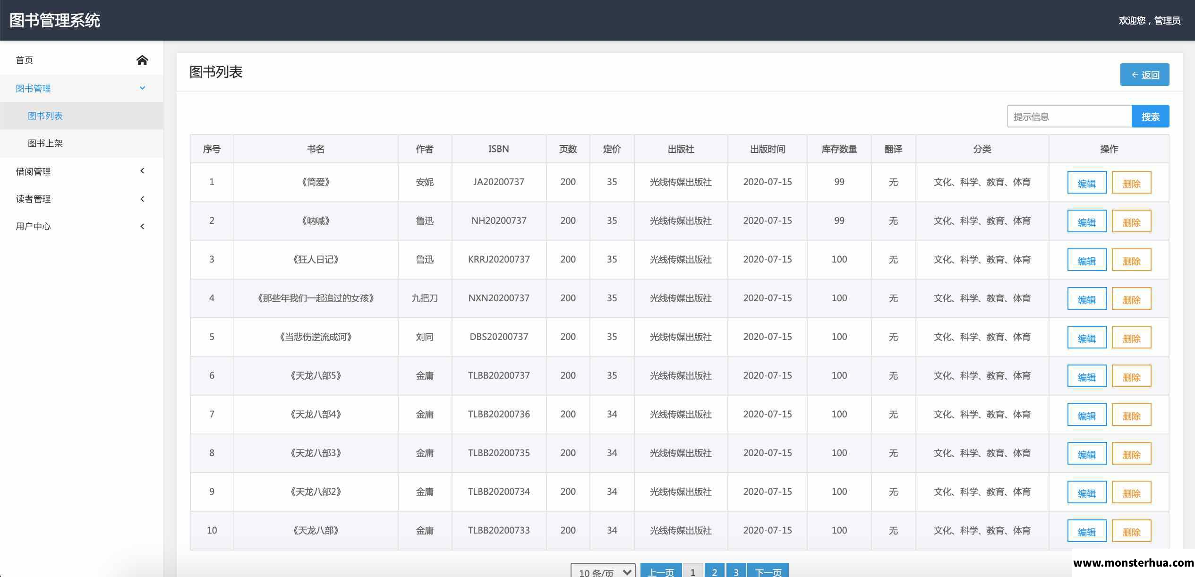The width and height of the screenshot is (1195, 577).
Task: Select page 1 in pagination
Action: [693, 570]
